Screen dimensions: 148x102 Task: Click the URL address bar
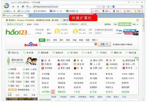pyautogui.click(x=65, y=7)
